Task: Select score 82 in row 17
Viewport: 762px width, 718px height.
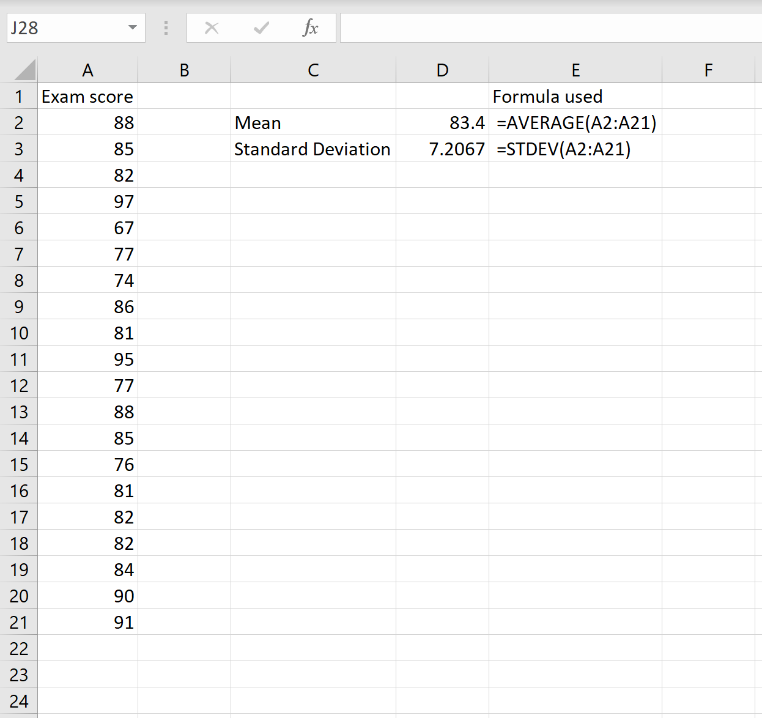Action: coord(88,517)
